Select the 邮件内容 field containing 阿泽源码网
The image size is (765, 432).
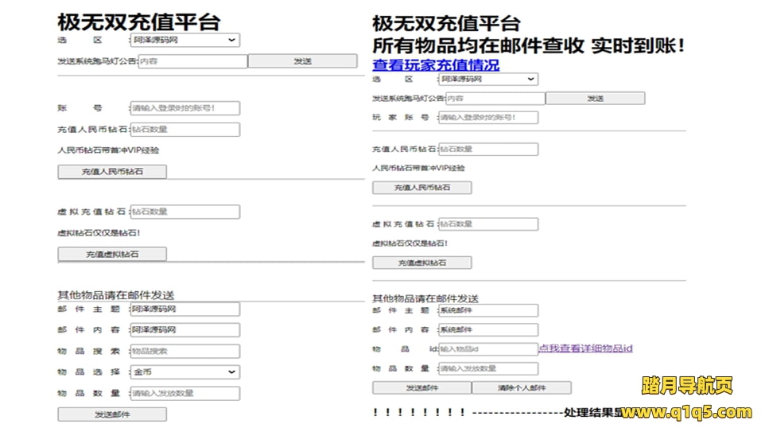(184, 329)
